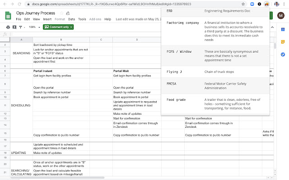The width and height of the screenshot is (289, 180).
Task: Star the Ops Journey Process document
Action: tap(61, 13)
